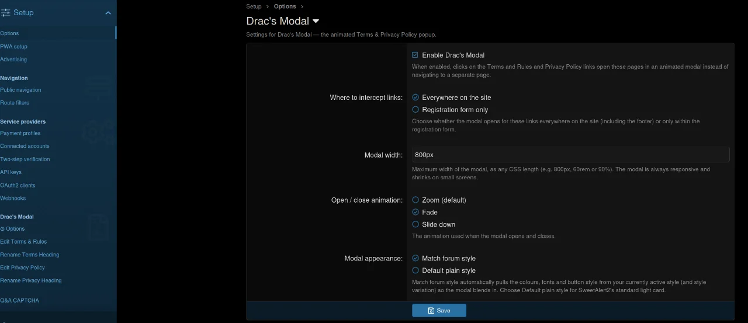Click the 'Open / close animation:' label
The image size is (748, 323).
click(367, 200)
